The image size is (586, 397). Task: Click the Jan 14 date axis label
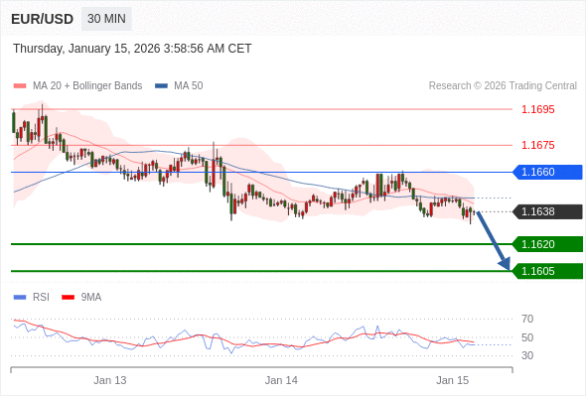(x=281, y=380)
